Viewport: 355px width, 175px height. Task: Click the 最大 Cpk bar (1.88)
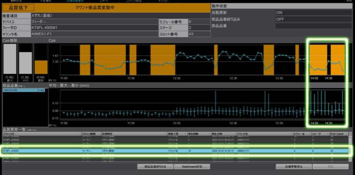10,59
